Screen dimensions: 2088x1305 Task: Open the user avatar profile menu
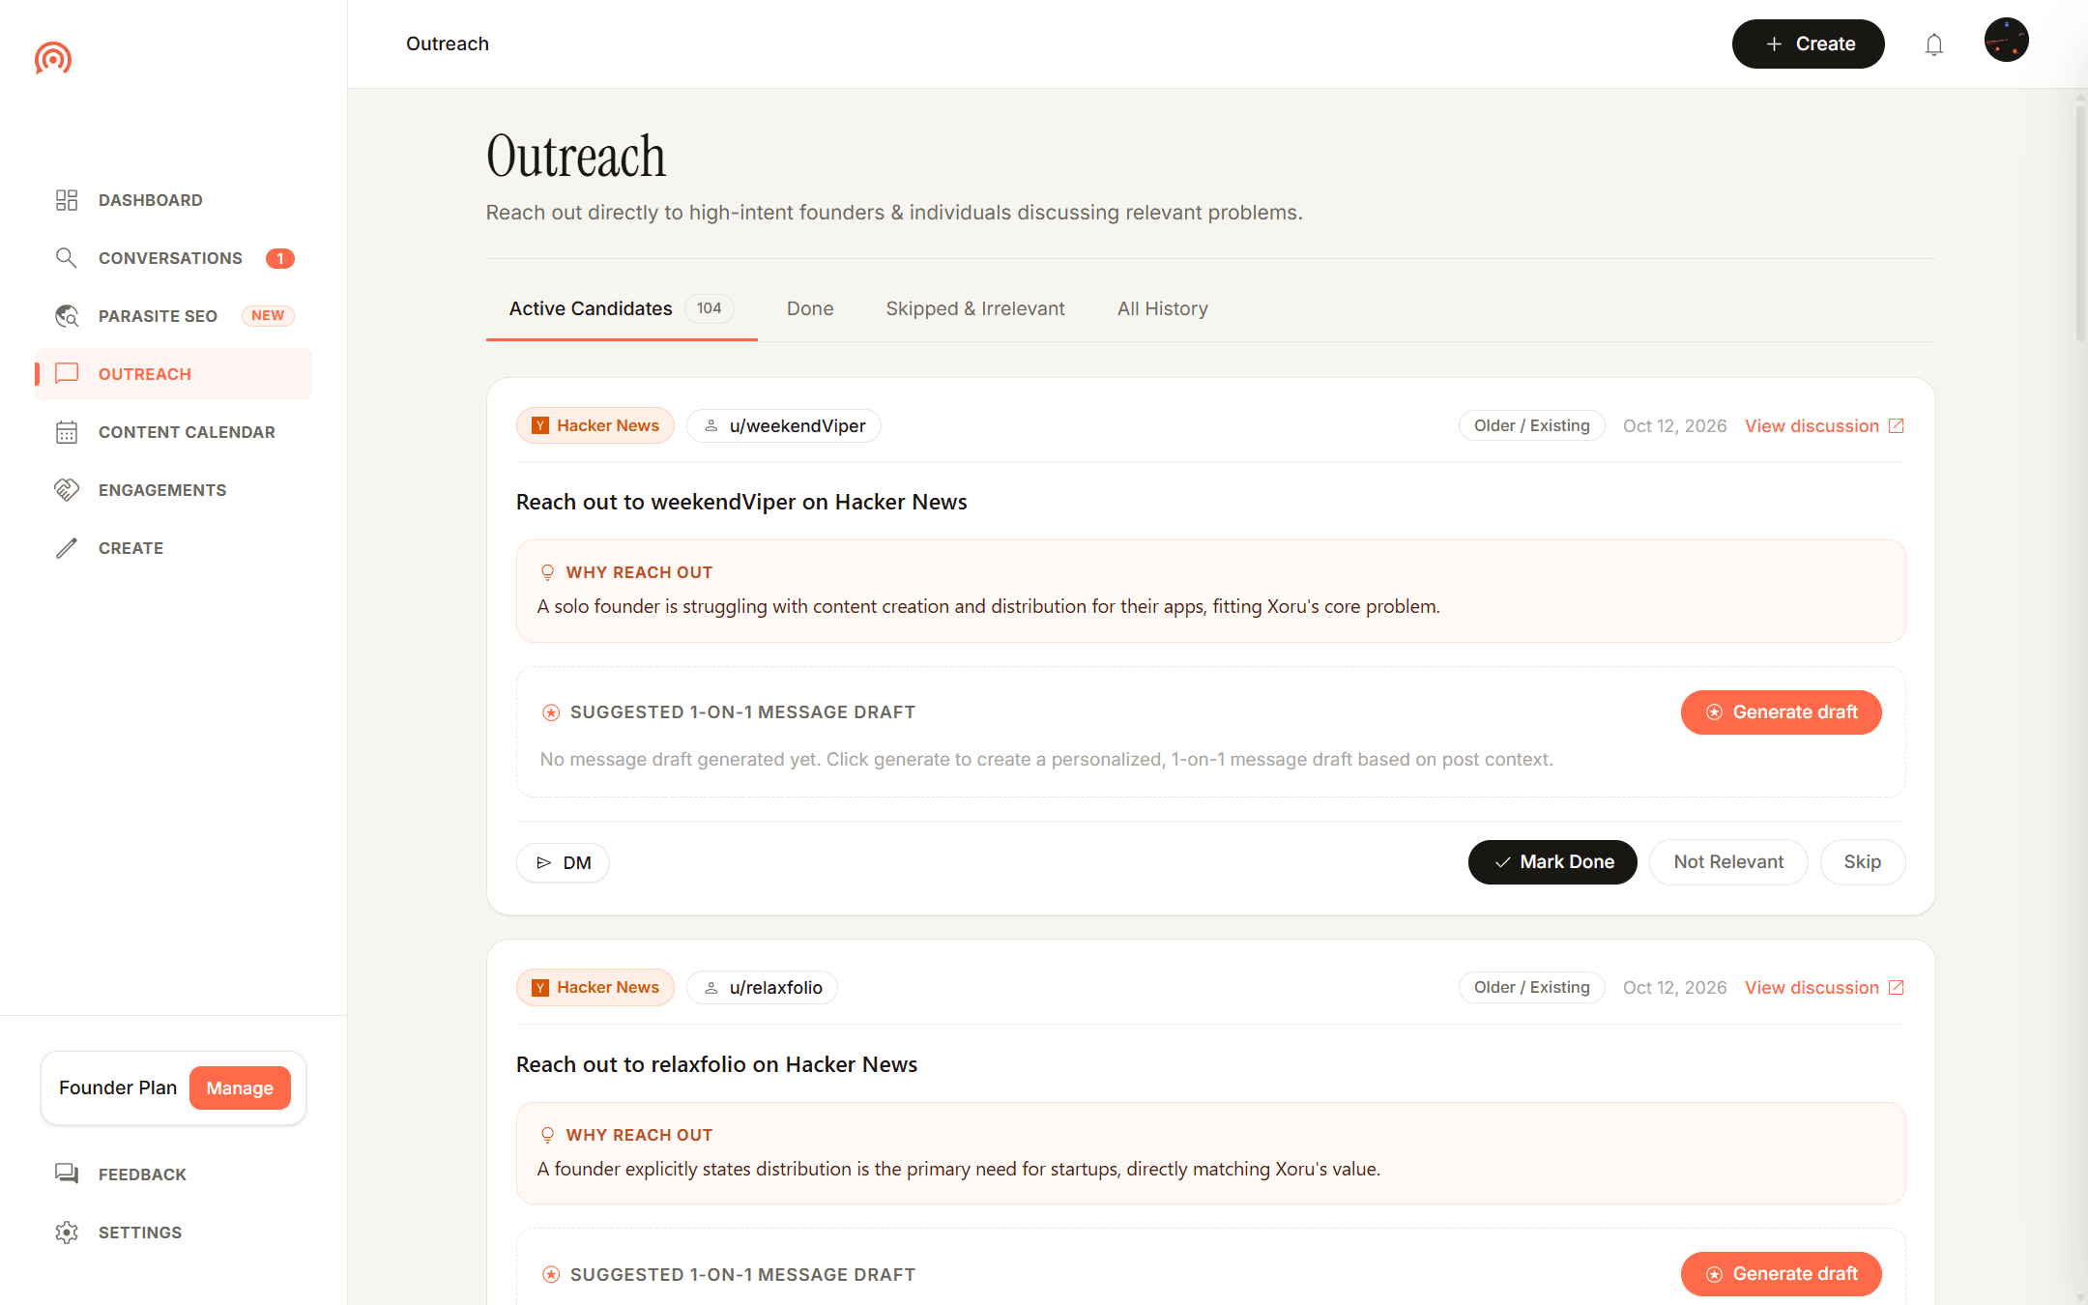pyautogui.click(x=2007, y=41)
